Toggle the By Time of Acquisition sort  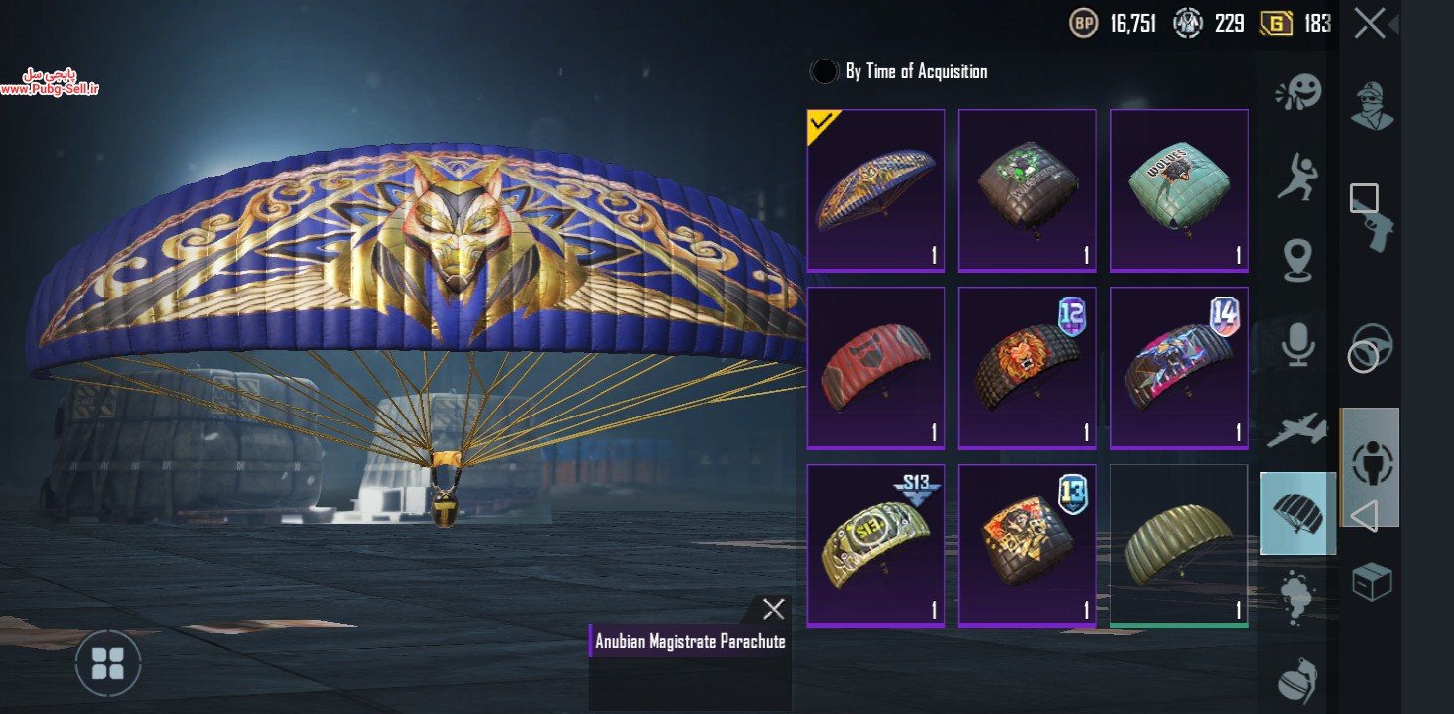pos(900,71)
